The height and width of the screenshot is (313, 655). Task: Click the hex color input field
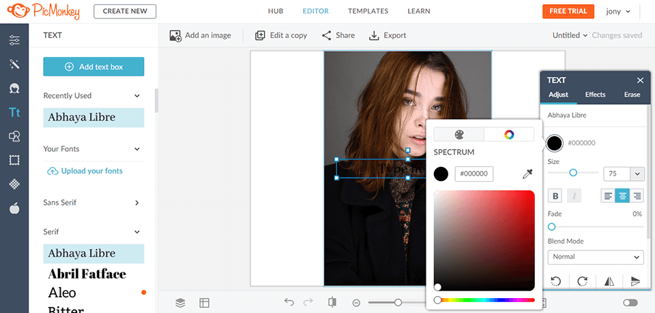[x=474, y=174]
